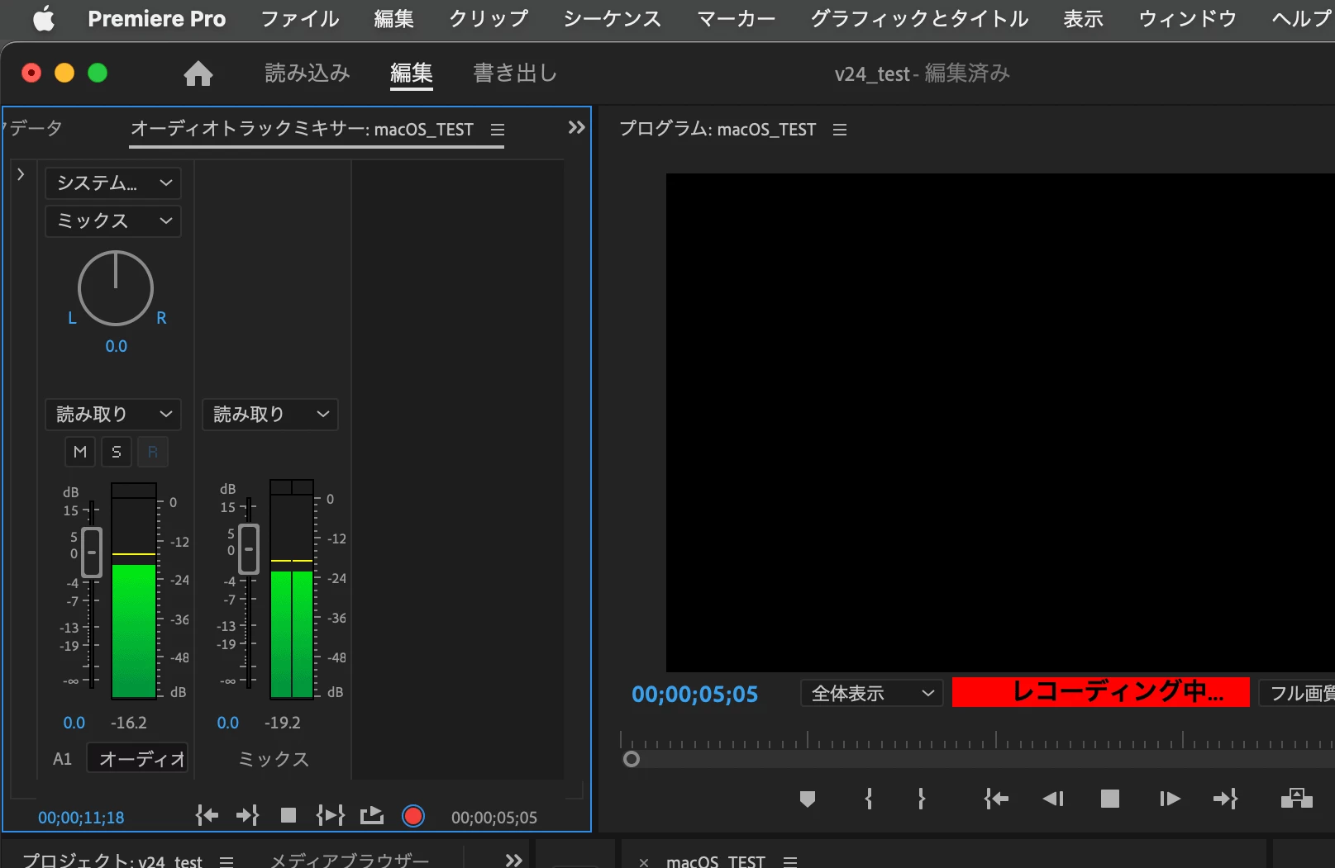The width and height of the screenshot is (1335, 868).
Task: Open the audio track mixer panel menu
Action: click(498, 130)
